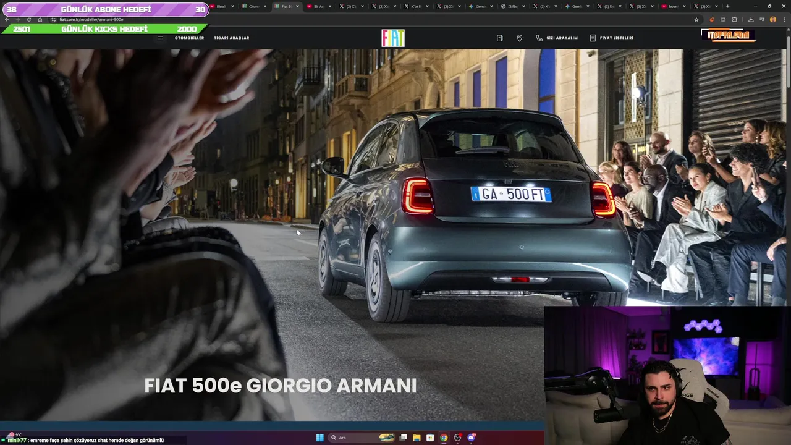Click the FIAT logo in header
Viewport: 791px width, 445px height.
[x=393, y=38]
